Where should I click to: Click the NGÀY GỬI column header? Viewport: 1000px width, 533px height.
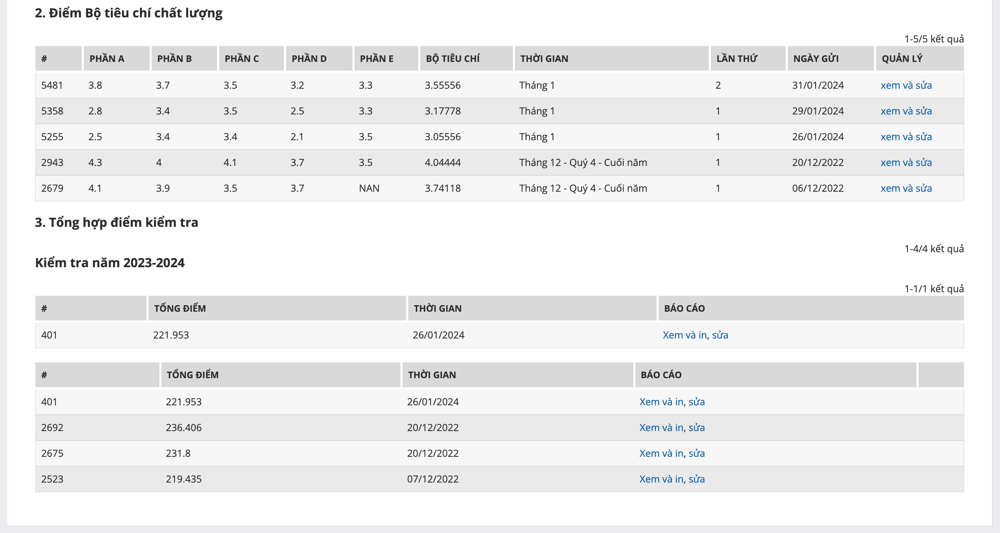816,58
